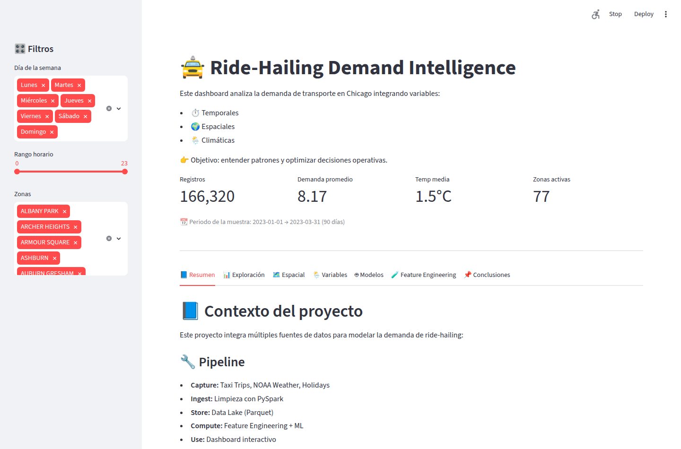Click the Pipeline heading

(x=212, y=362)
